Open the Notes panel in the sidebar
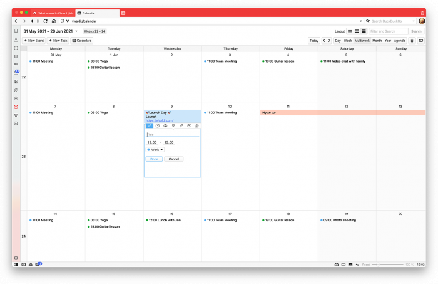This screenshot has height=284, width=438. [16, 56]
